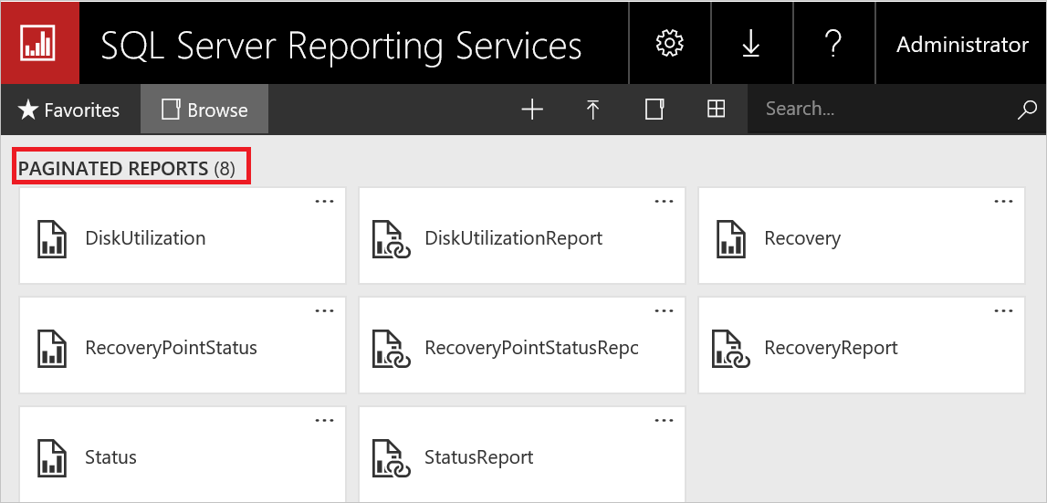Viewport: 1047px width, 503px height.
Task: Open the settings gear menu
Action: 670,43
